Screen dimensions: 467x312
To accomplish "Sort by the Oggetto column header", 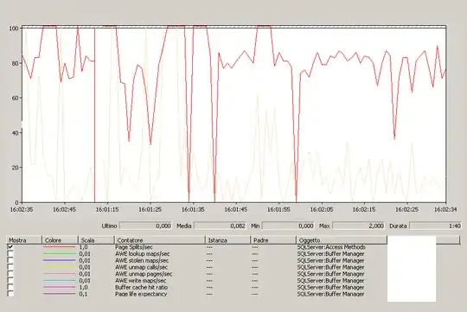I will [x=342, y=240].
